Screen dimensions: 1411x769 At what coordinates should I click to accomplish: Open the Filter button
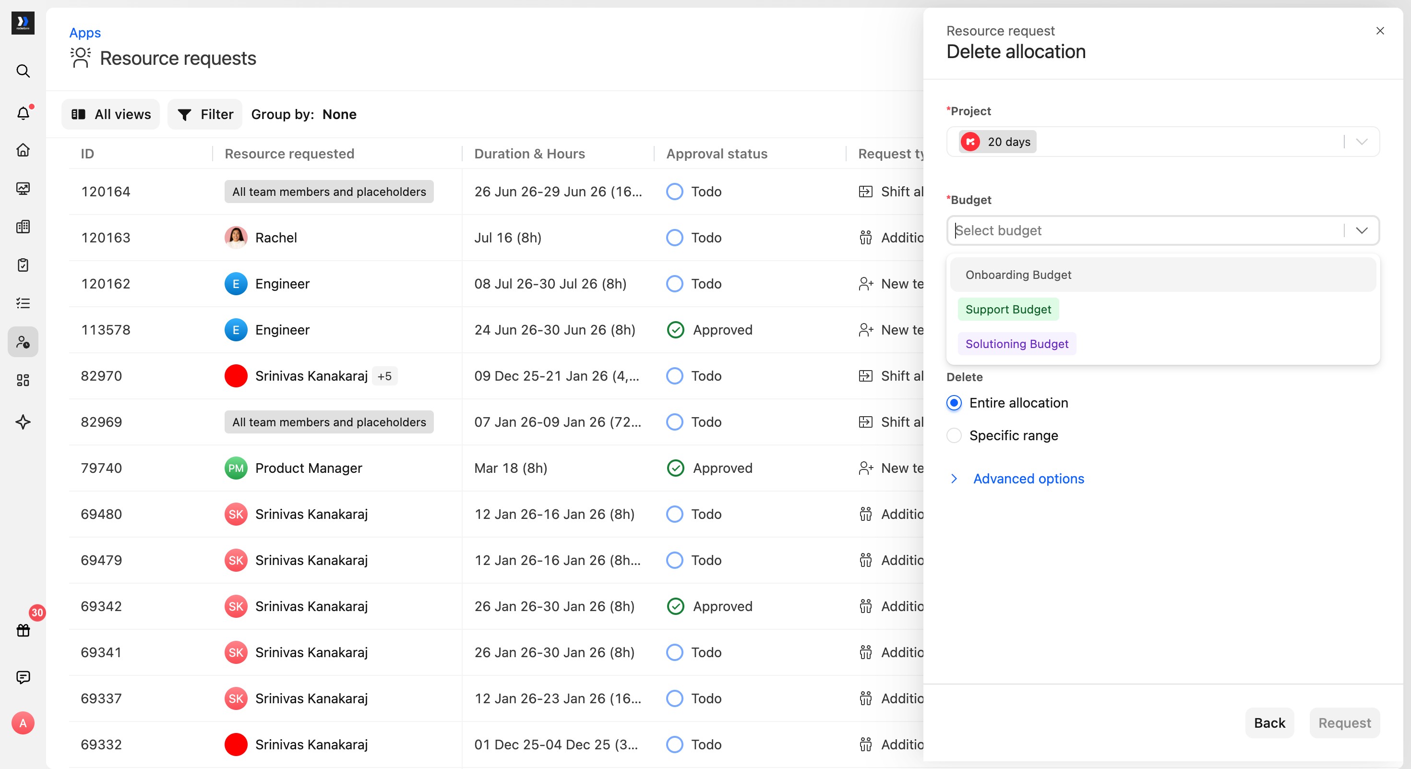point(205,114)
